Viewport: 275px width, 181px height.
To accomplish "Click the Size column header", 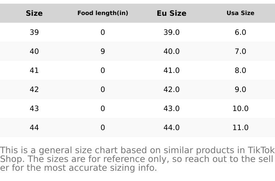I will [x=34, y=13].
